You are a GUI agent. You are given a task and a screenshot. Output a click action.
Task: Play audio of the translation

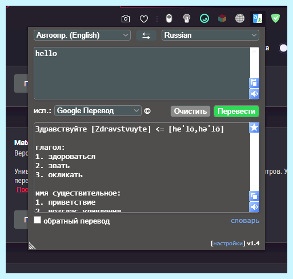tap(254, 207)
